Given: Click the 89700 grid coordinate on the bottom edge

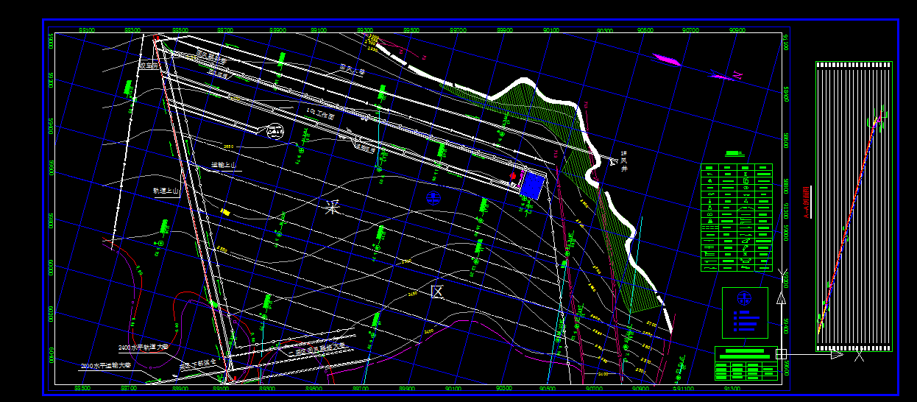Looking at the screenshot, I should coord(361,388).
